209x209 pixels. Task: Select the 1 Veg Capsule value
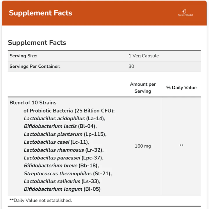[x=144, y=56]
